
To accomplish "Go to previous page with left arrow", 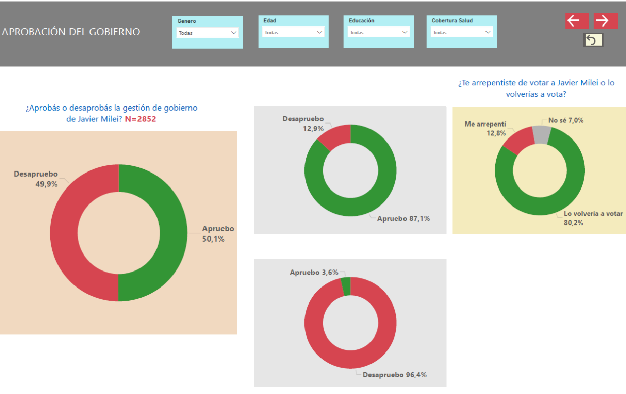I will pyautogui.click(x=577, y=21).
